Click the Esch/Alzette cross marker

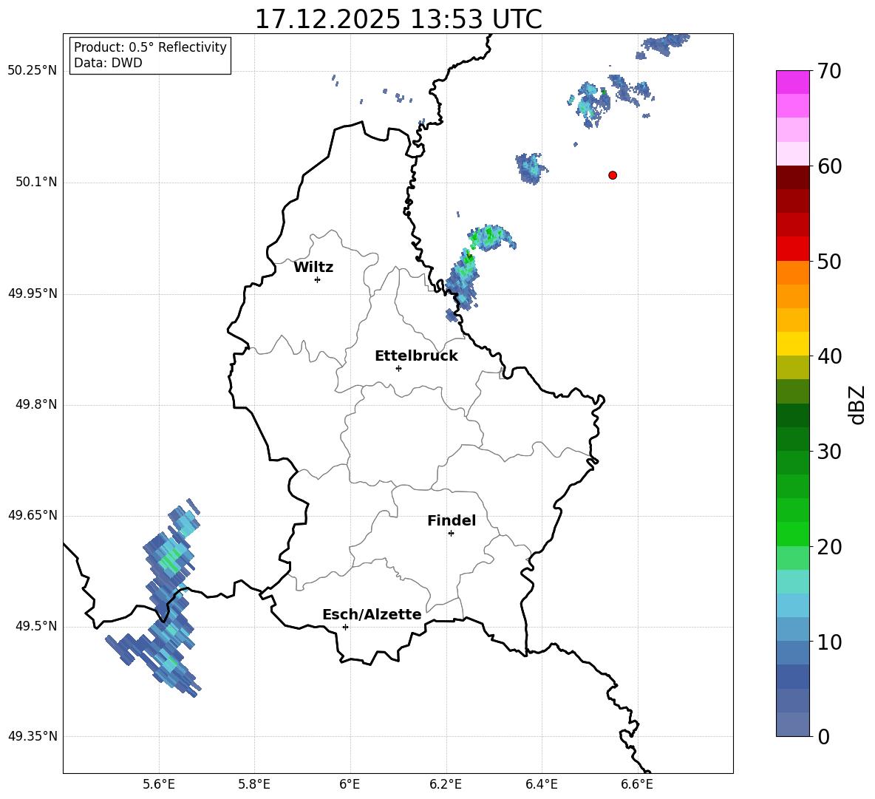pos(345,627)
